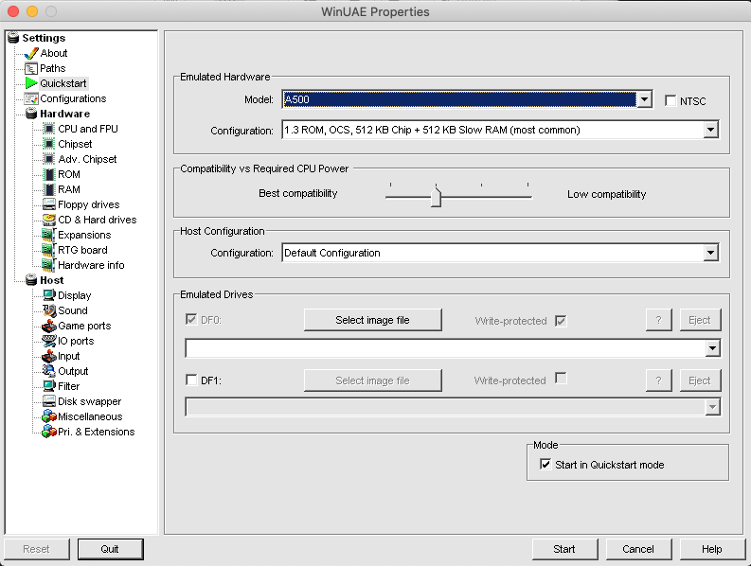Click the Miscellaneous settings icon

pos(49,416)
